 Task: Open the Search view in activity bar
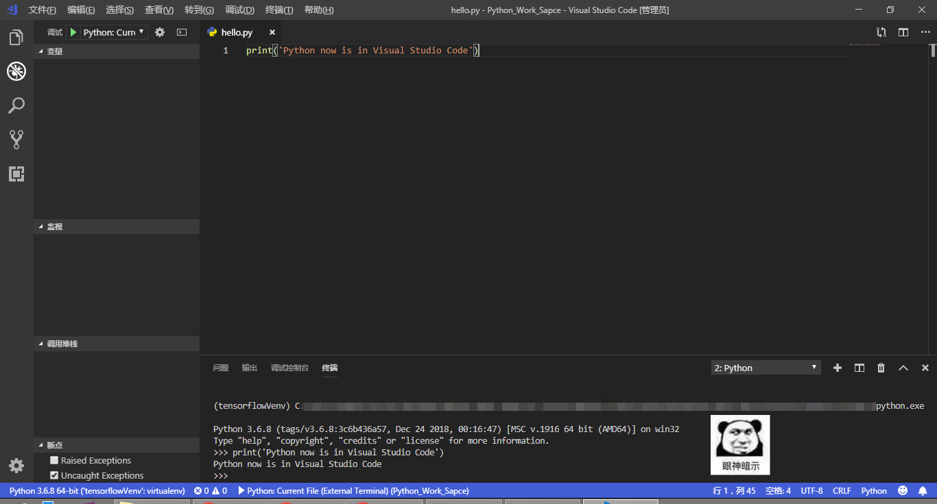(x=16, y=105)
